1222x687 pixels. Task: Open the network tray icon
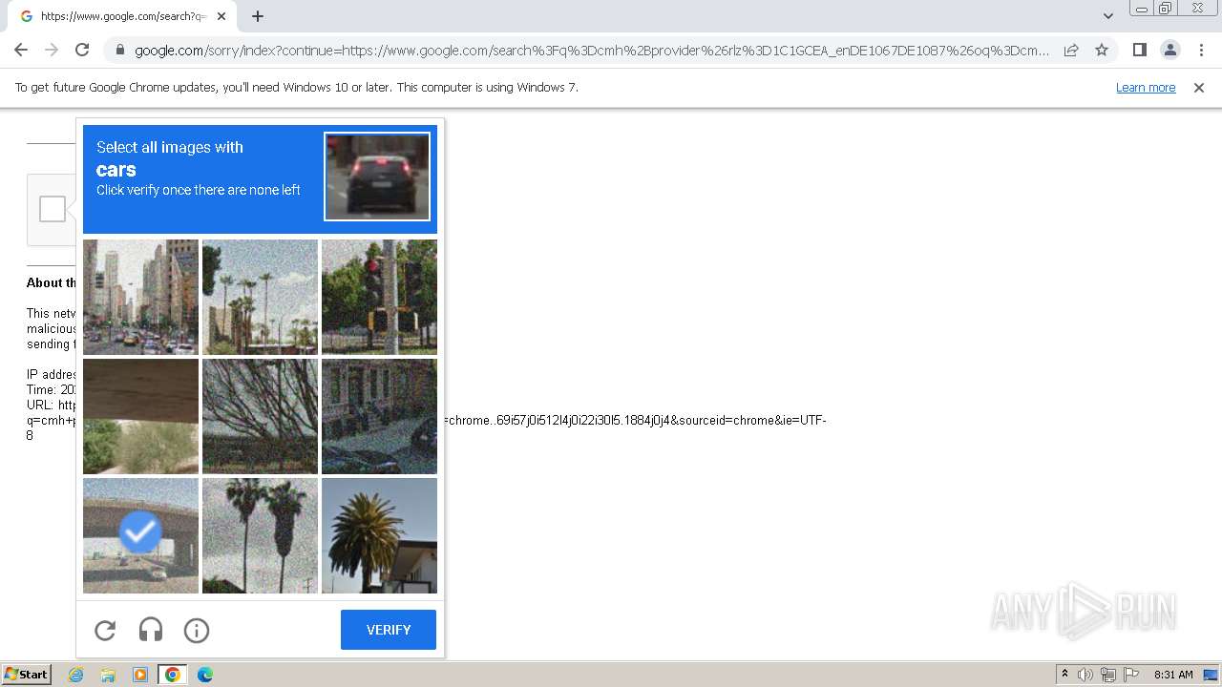1108,675
